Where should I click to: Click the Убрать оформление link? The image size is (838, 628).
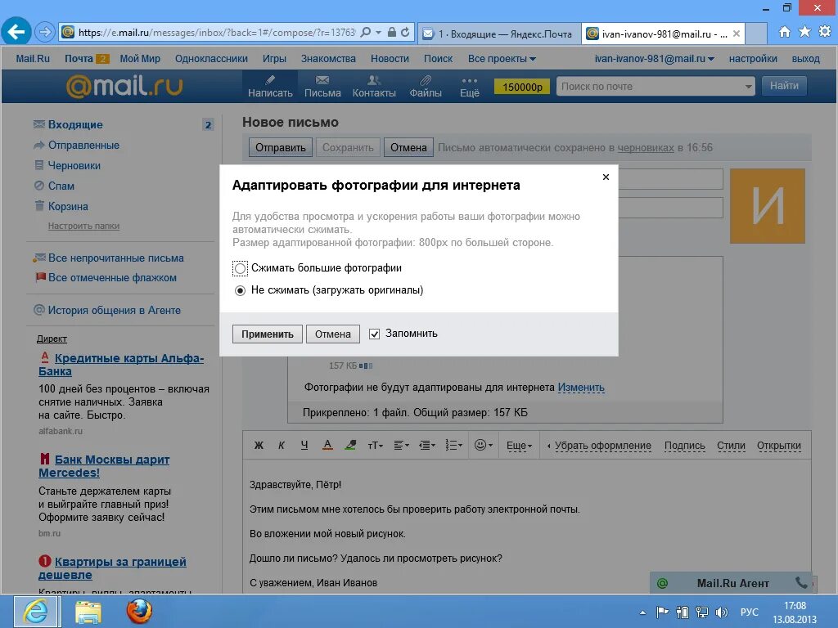tap(603, 446)
